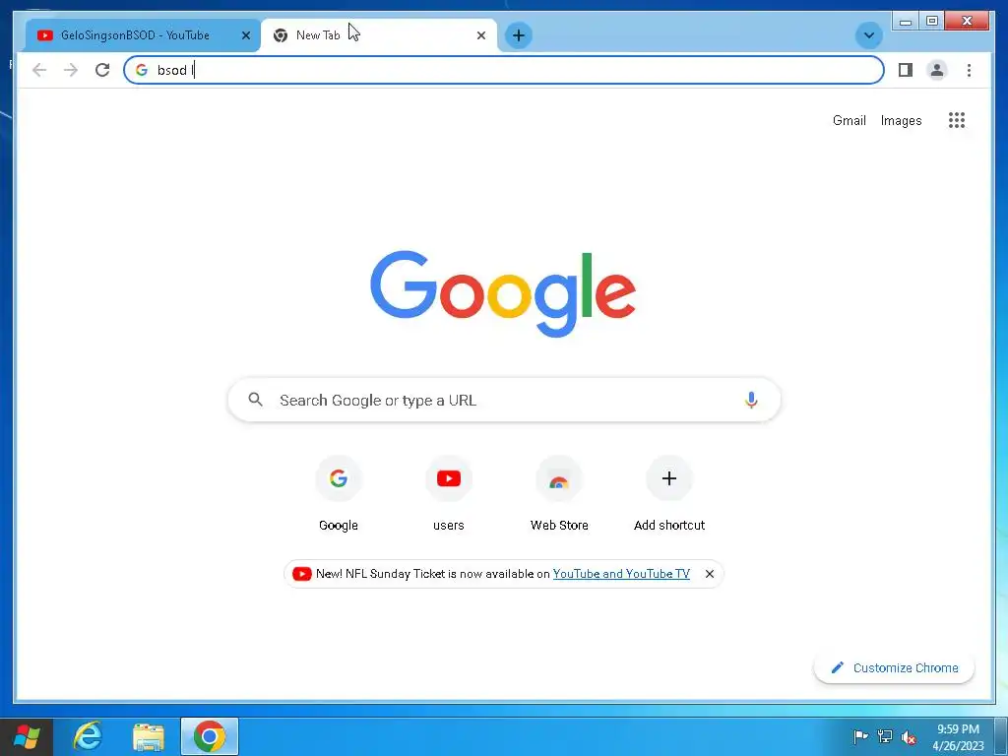Click the Customize Chrome button
This screenshot has height=756, width=1008.
894,668
